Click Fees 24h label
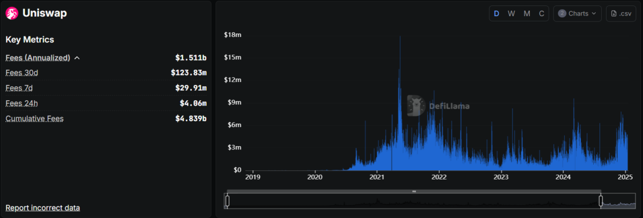Screen dimensions: 643x218 click(22, 103)
